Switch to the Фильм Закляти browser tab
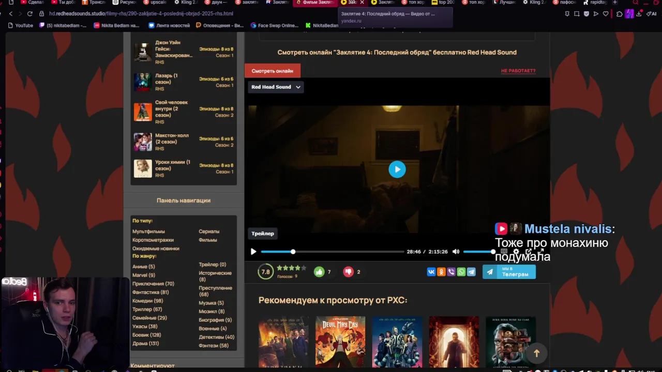The image size is (662, 372). [314, 3]
